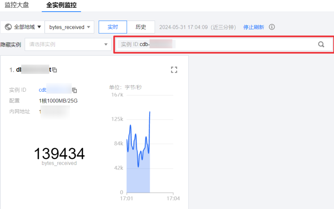
Task: Click the timestamp 2024-05-31 17:04:09 text
Action: tap(183, 27)
